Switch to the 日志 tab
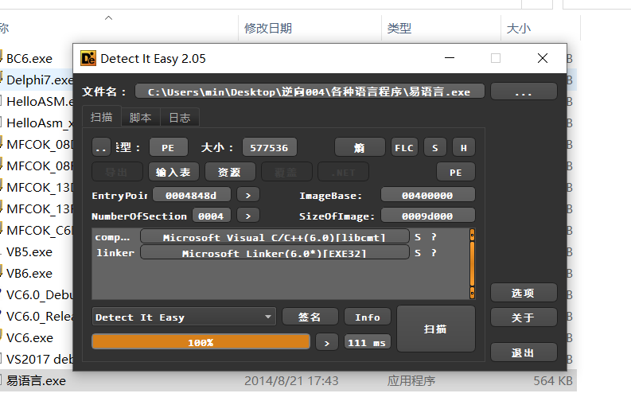 180,118
